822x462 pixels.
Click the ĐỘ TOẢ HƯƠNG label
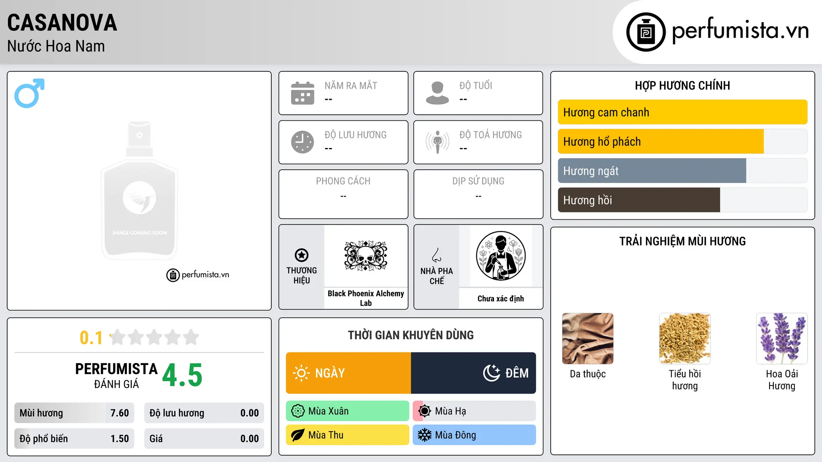[490, 135]
